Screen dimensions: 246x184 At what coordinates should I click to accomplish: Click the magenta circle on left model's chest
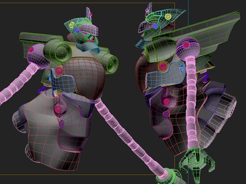[59, 71]
